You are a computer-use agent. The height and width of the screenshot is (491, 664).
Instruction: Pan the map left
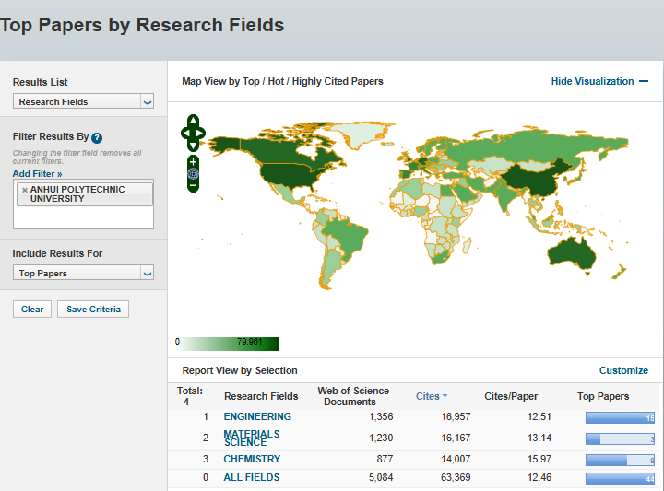[x=184, y=134]
